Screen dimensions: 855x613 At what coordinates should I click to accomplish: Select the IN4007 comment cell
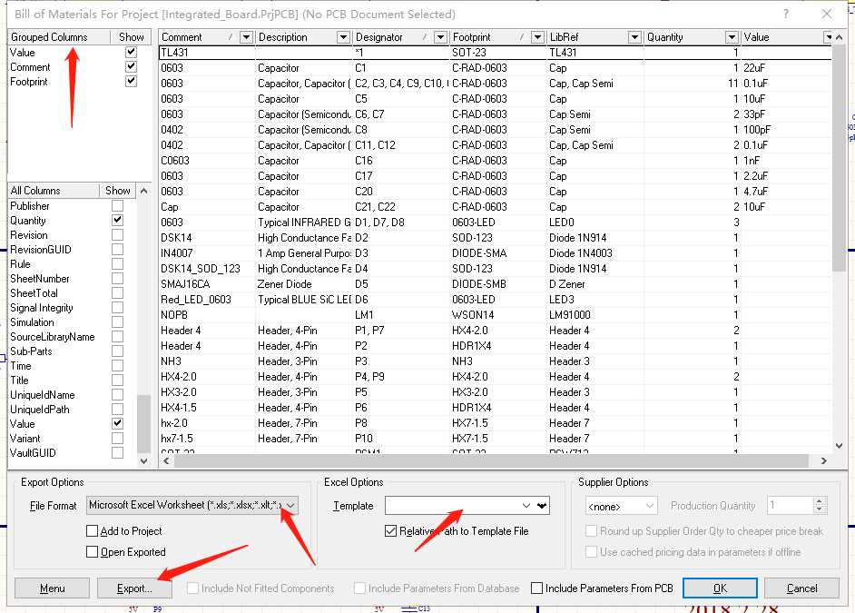tap(207, 253)
